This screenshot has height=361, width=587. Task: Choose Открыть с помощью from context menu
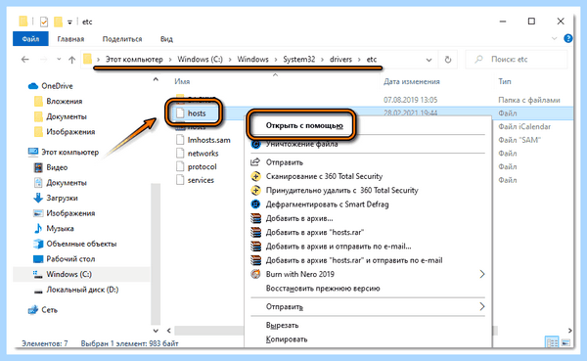(304, 125)
